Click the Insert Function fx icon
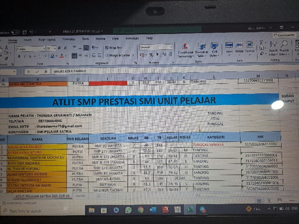The height and width of the screenshot is (224, 299). pyautogui.click(x=45, y=72)
